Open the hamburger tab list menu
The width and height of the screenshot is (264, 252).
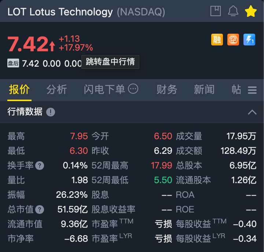(252, 90)
